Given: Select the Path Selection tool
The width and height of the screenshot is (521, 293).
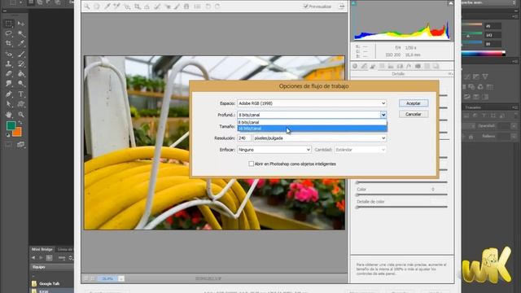Looking at the screenshot, I should point(9,104).
